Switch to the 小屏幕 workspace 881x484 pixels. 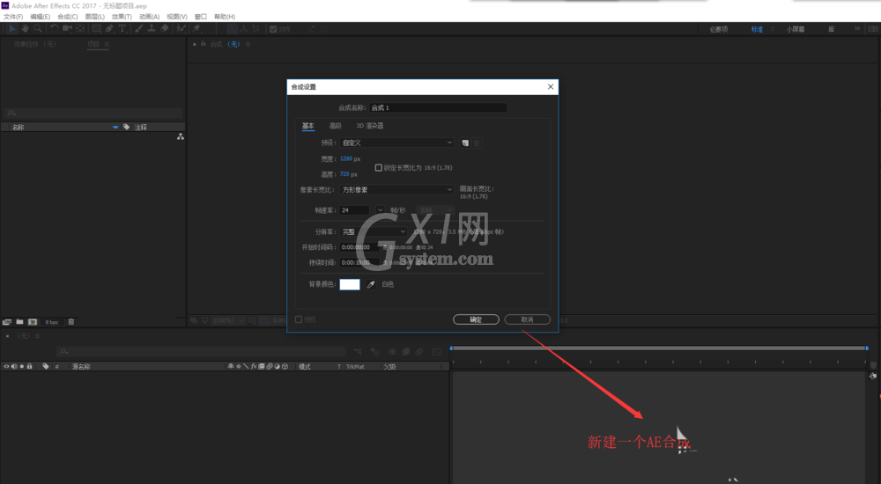[795, 29]
